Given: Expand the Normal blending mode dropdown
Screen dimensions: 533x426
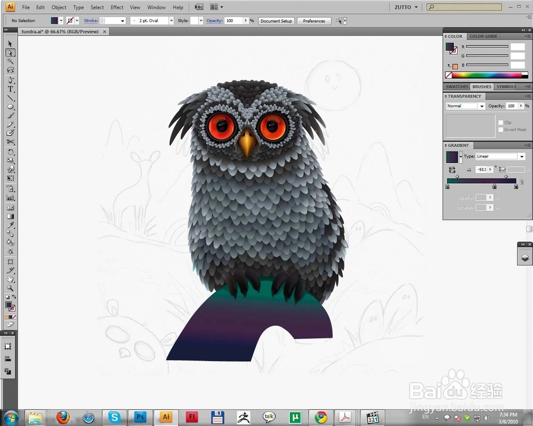Looking at the screenshot, I should tap(465, 106).
